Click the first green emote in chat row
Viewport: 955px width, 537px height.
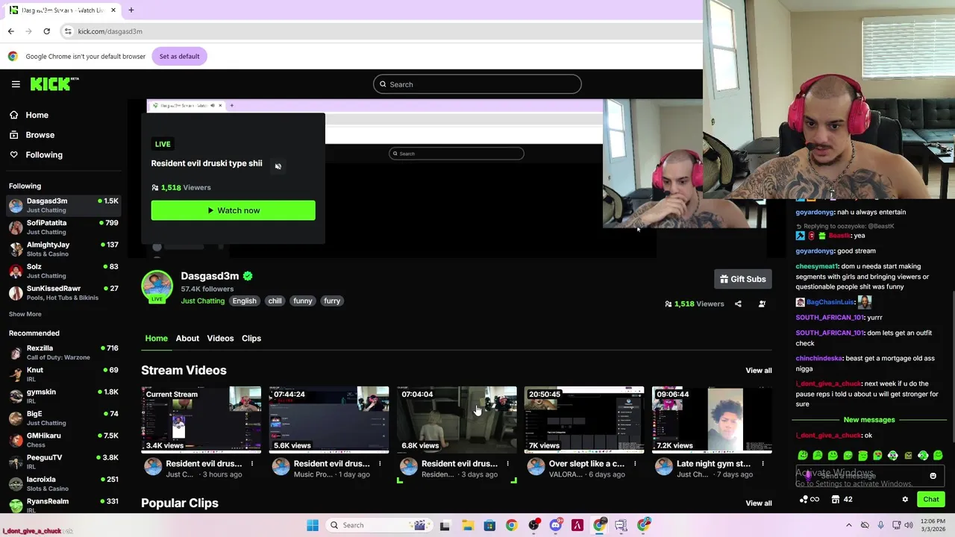803,456
